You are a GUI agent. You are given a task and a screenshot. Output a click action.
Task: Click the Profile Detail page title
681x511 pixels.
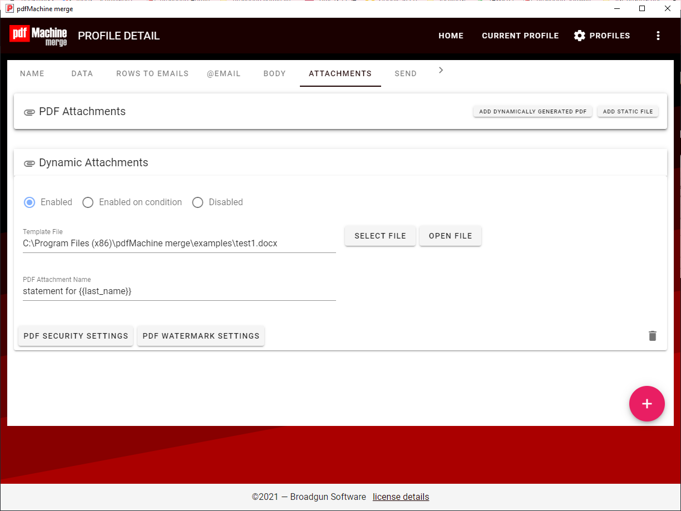coord(119,36)
